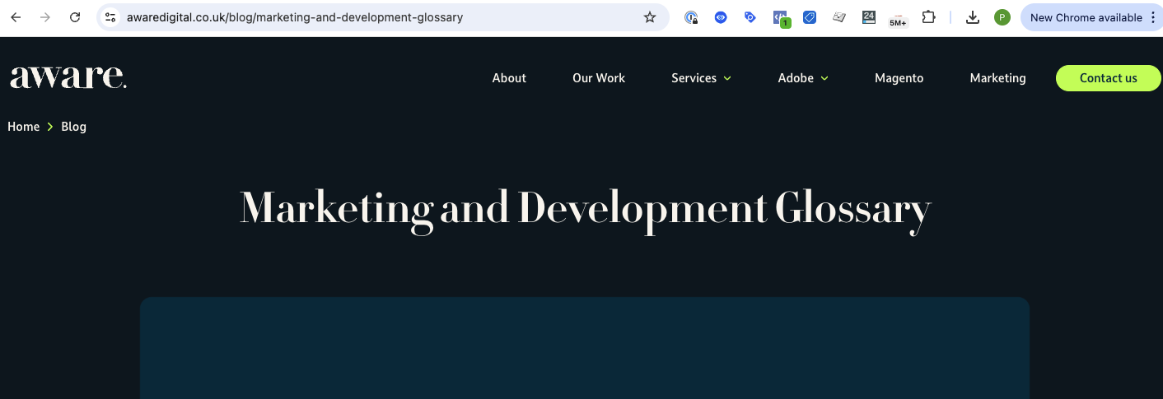Go to Home via the breadcrumb

(x=24, y=127)
